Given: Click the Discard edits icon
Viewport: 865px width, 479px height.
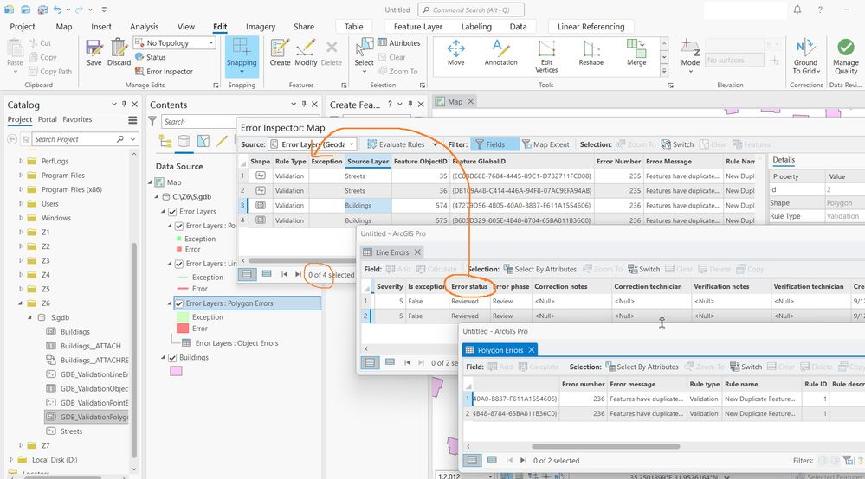Looking at the screenshot, I should [x=119, y=52].
